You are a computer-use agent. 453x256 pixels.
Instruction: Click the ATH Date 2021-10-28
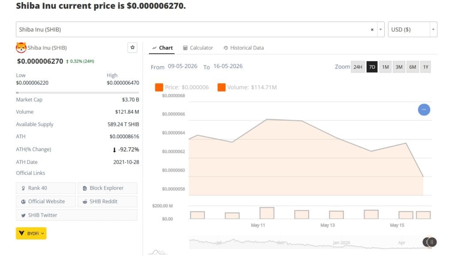[126, 162]
